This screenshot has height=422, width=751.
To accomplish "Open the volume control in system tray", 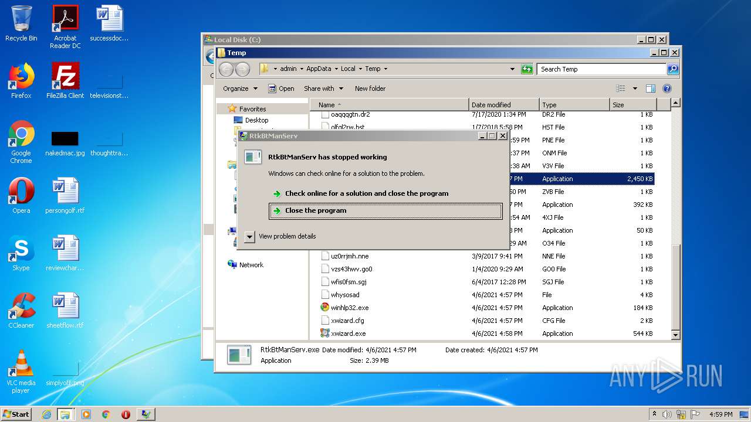I will pos(667,414).
